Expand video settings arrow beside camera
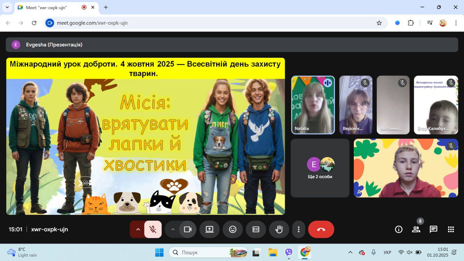 coord(173,229)
